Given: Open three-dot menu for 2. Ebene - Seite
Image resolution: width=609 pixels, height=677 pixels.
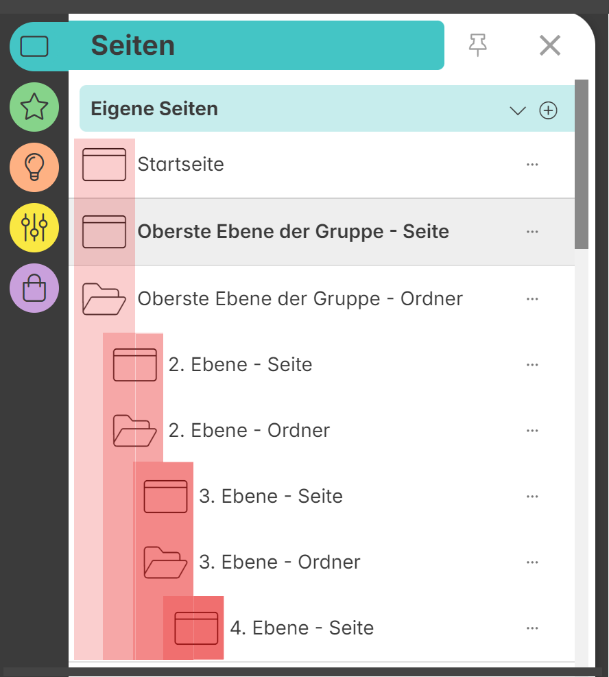Looking at the screenshot, I should pos(532,365).
